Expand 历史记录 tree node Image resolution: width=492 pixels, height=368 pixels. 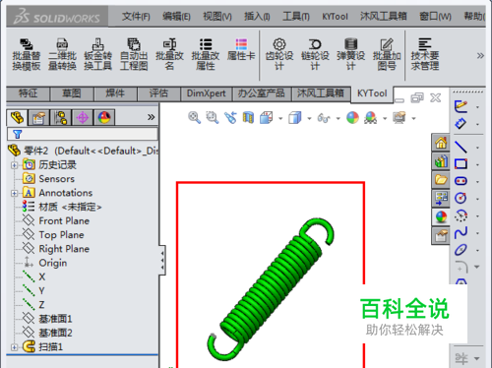[14, 165]
